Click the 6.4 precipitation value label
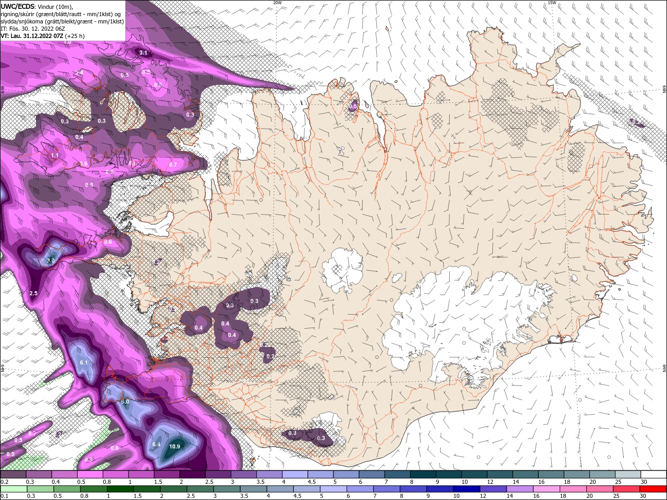The height and width of the screenshot is (500, 667). click(x=156, y=444)
